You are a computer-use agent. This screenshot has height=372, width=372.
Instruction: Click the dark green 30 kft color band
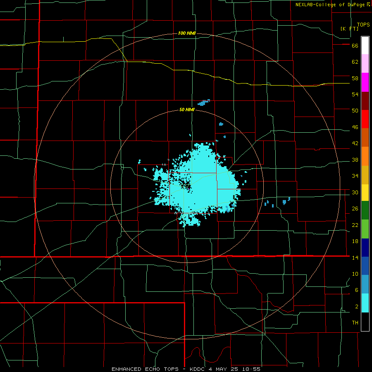tap(365, 210)
